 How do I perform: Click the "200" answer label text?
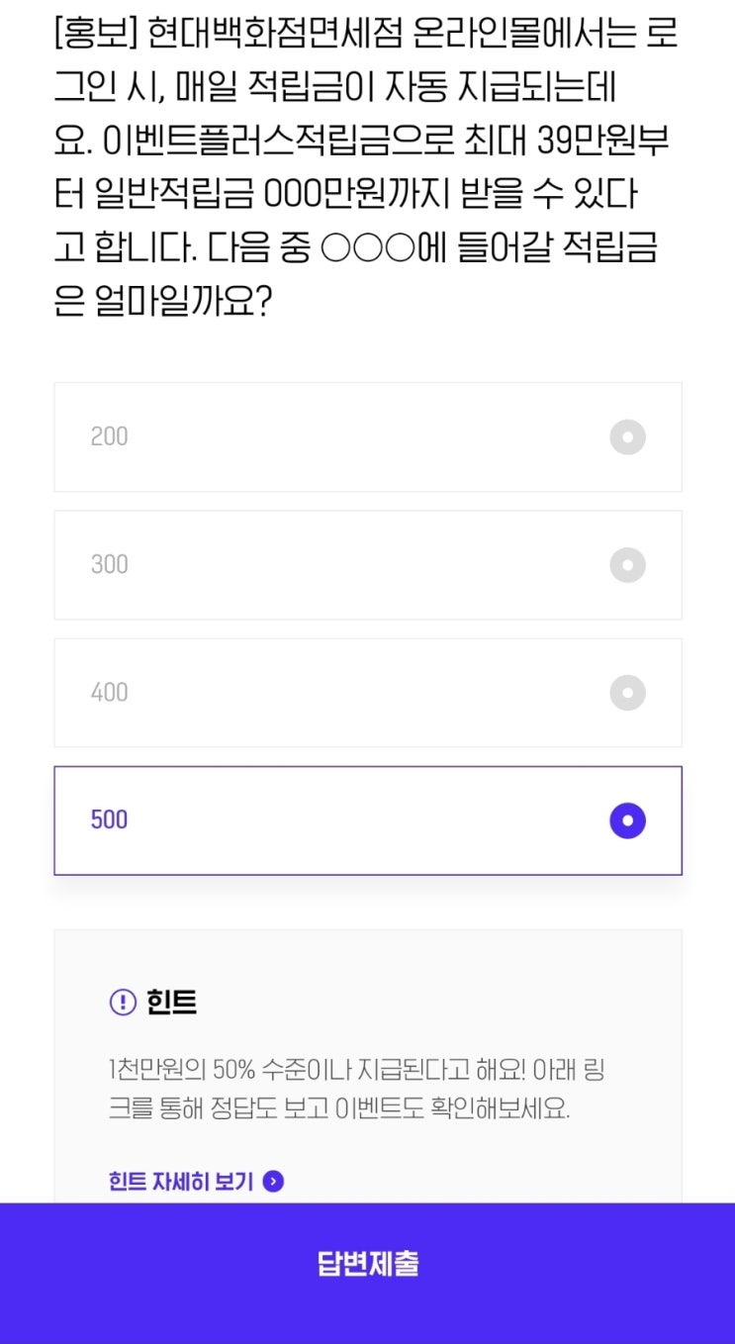(109, 436)
